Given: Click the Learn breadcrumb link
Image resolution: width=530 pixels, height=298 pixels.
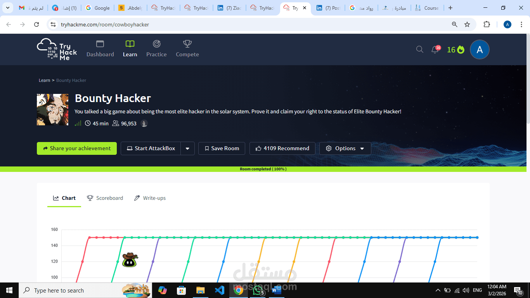Looking at the screenshot, I should [44, 80].
